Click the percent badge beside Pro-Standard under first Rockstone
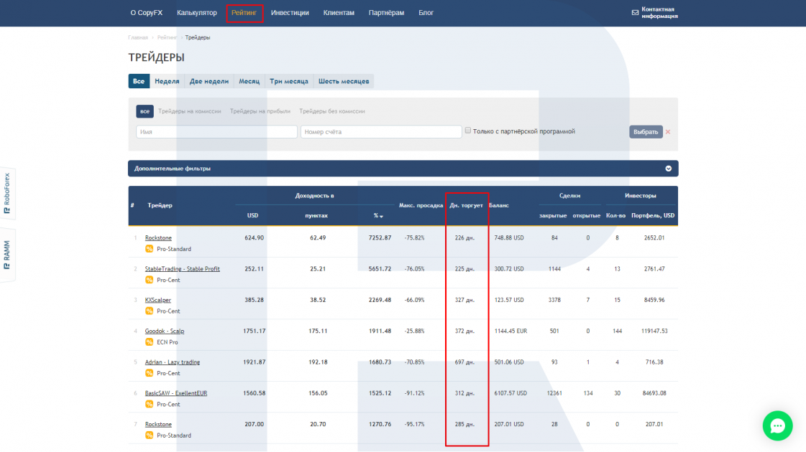The image size is (806, 452). pyautogui.click(x=149, y=249)
